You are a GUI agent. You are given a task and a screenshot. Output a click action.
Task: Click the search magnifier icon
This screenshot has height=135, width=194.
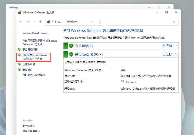(174, 22)
